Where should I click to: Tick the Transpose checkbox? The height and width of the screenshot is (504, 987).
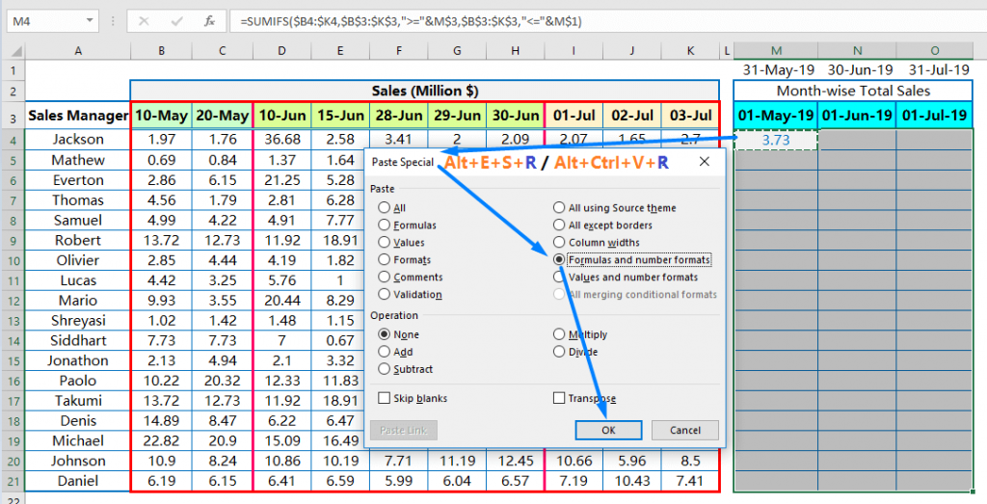[x=560, y=398]
